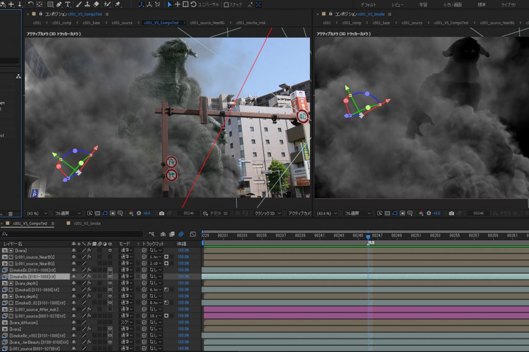
Task: Take snapshot in c001_VS_Smoke viewer
Action: 452,213
